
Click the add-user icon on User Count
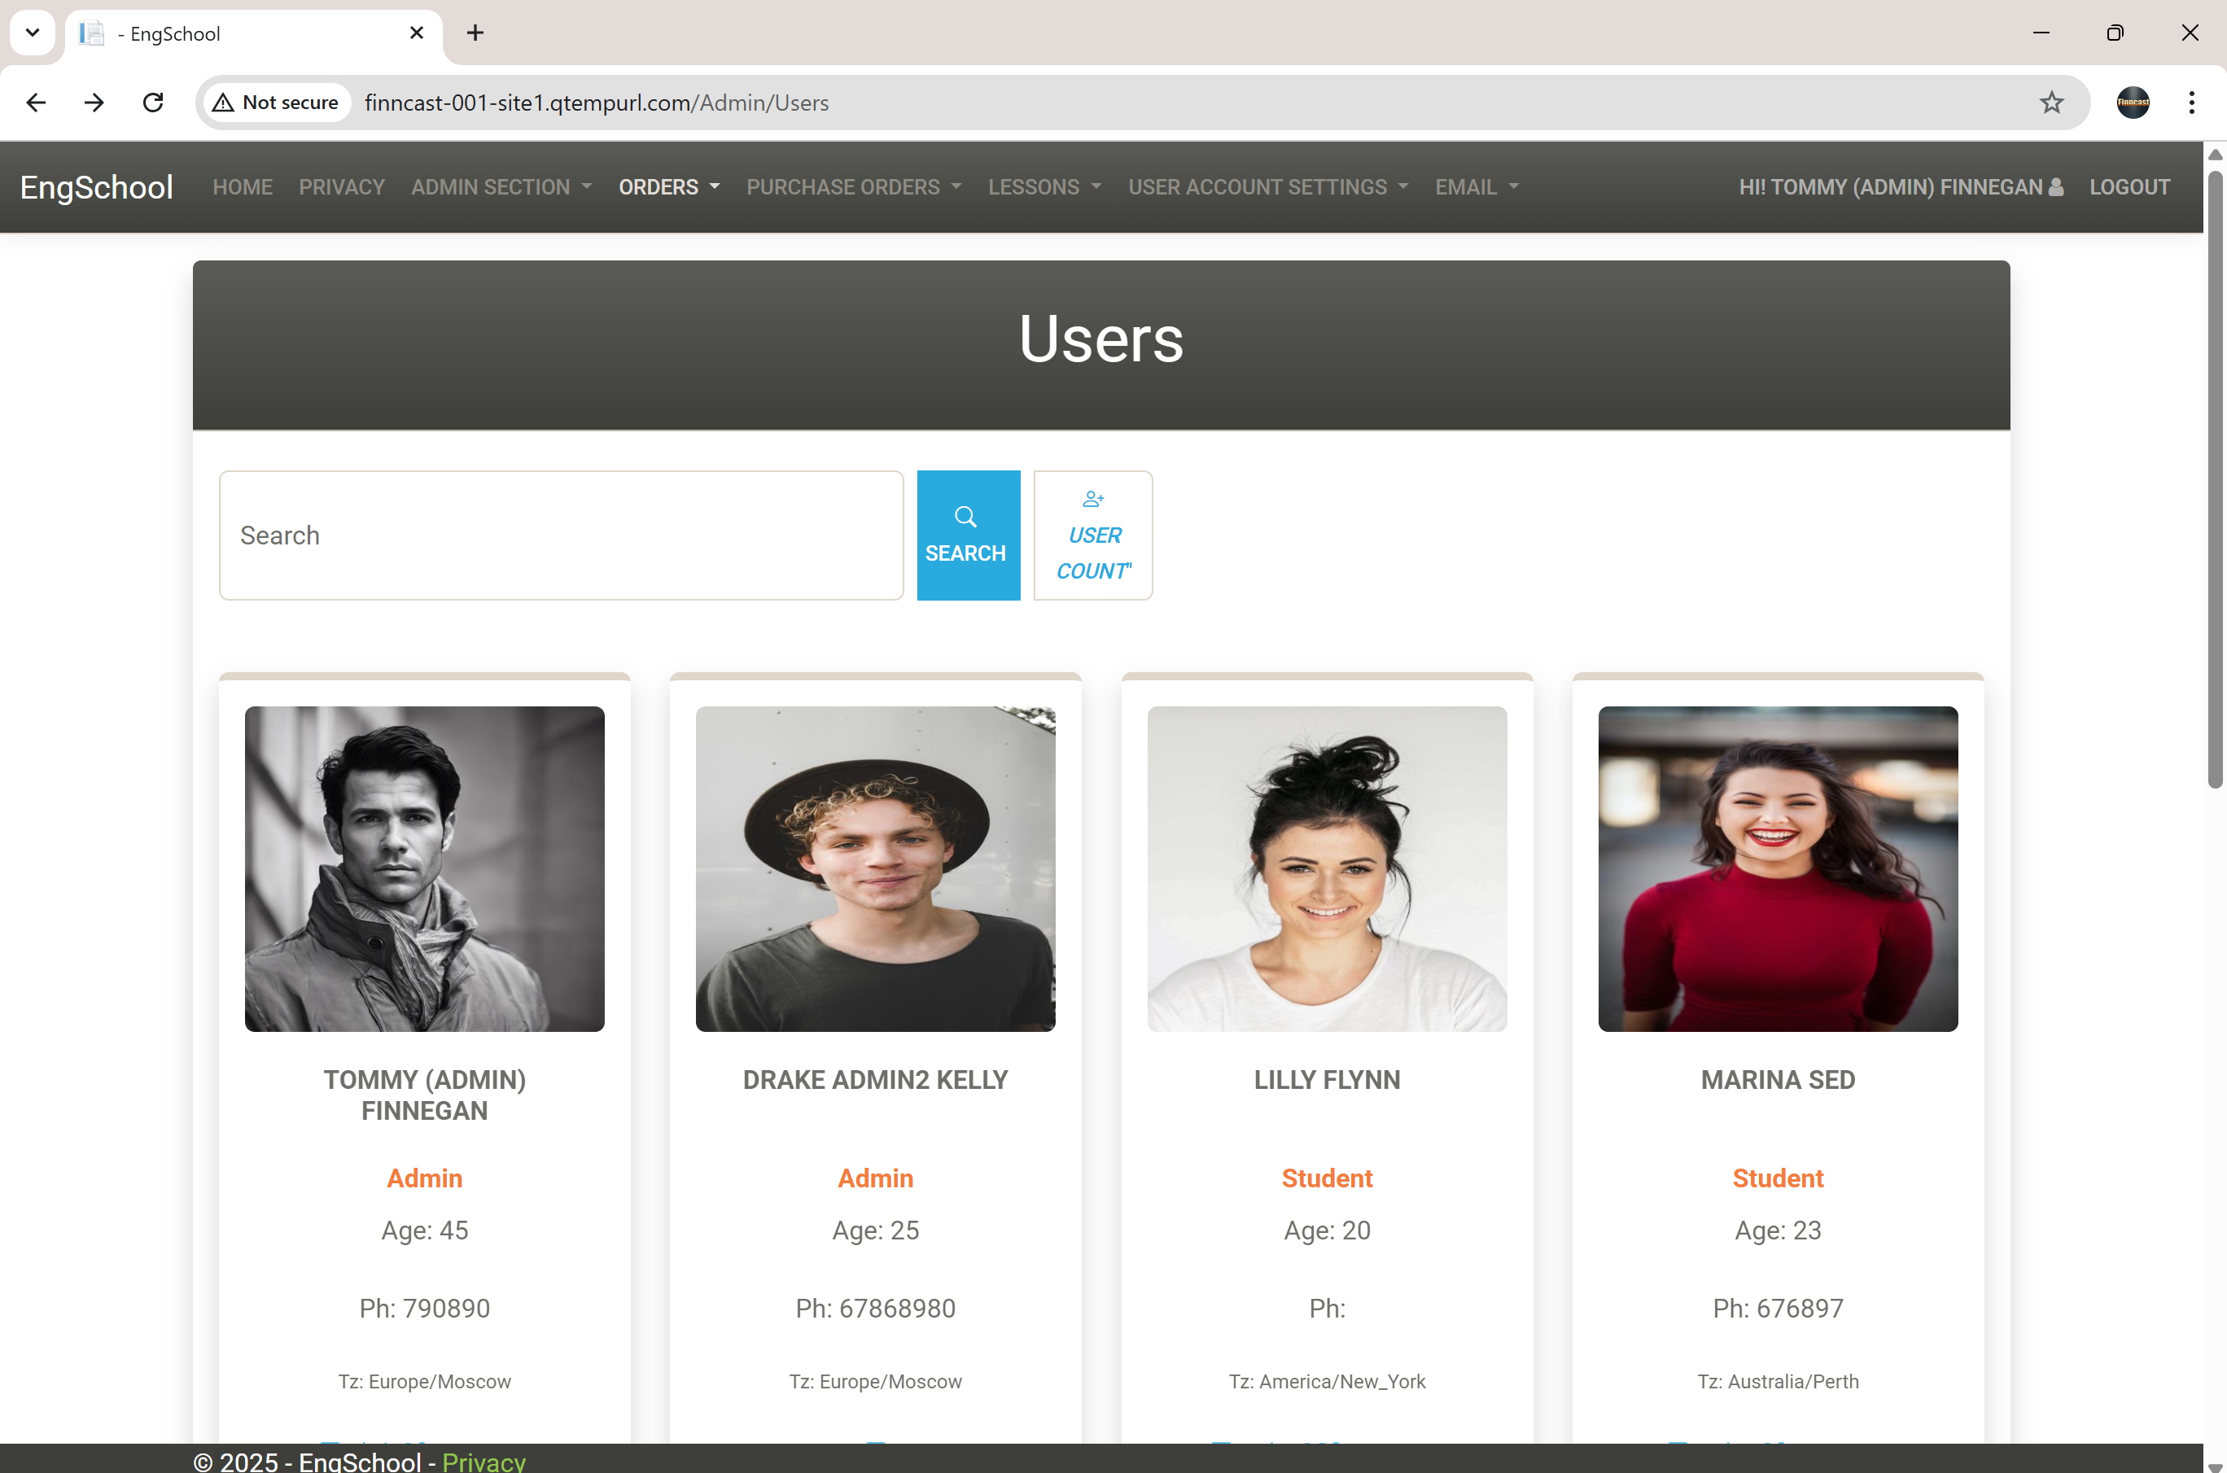(x=1092, y=498)
